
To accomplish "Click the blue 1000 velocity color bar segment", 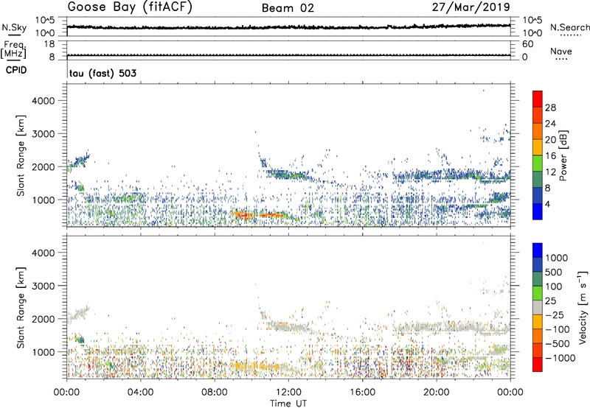I will click(x=538, y=250).
